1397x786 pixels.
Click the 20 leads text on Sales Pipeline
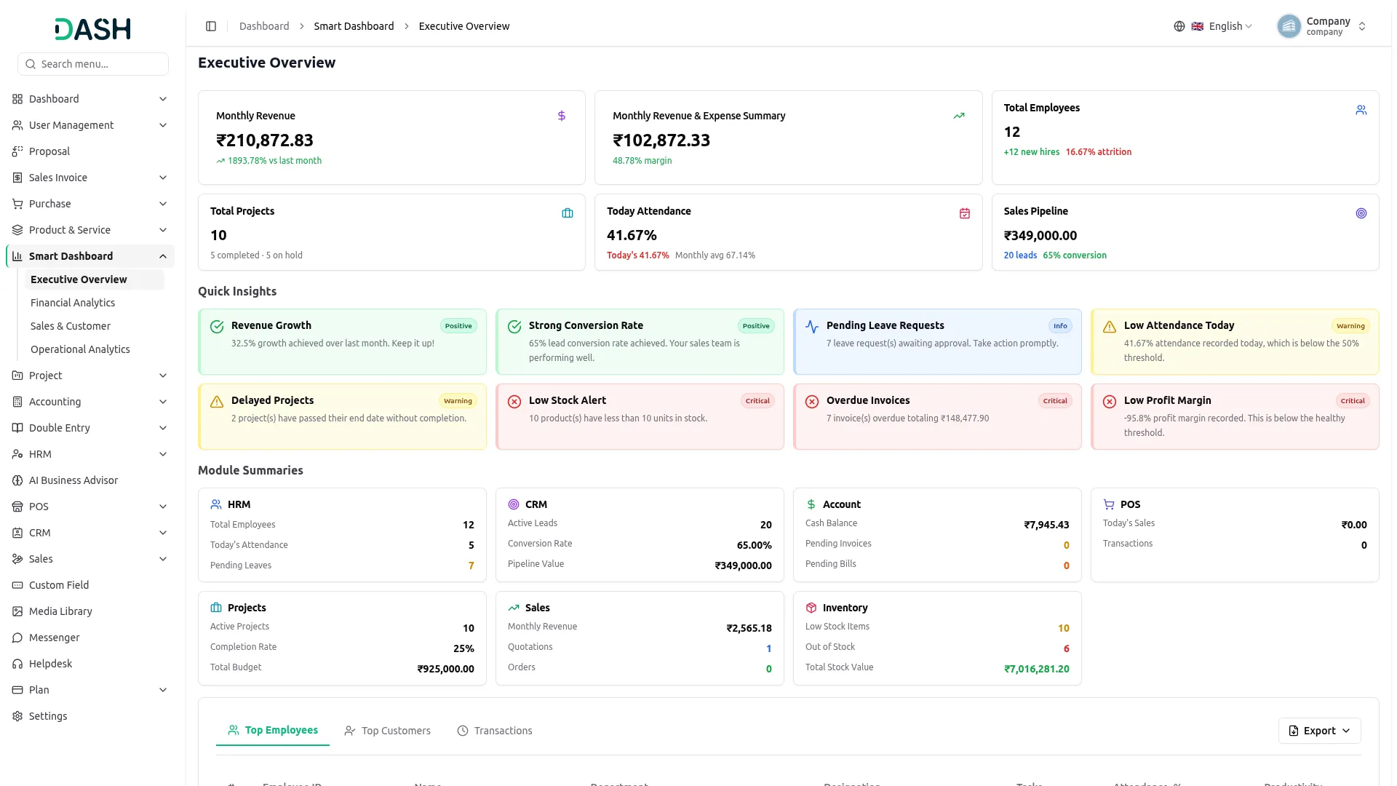click(1020, 255)
